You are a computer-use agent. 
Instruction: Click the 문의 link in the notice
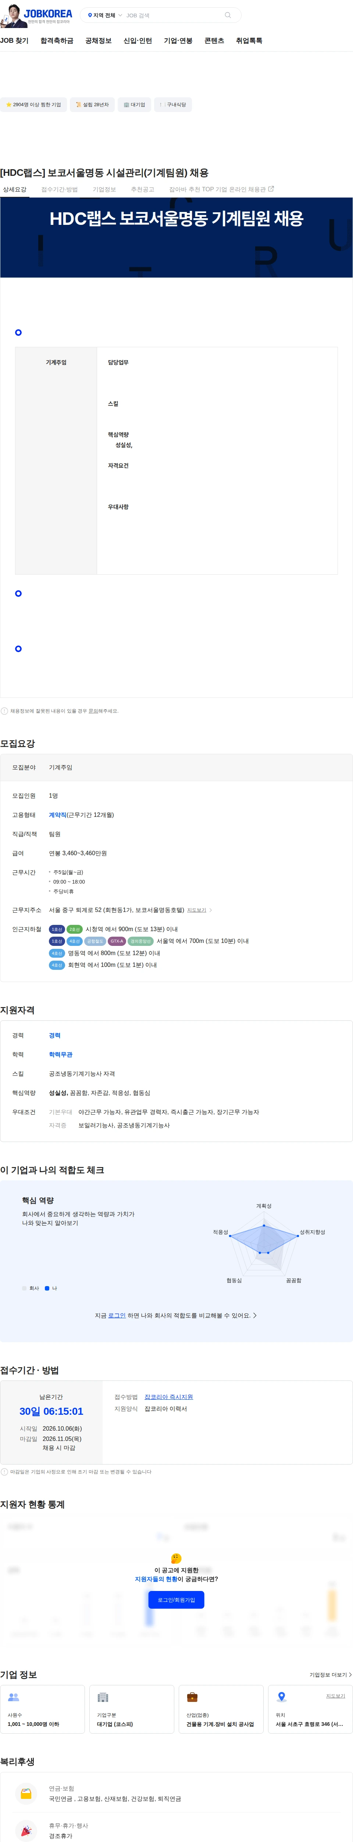tap(93, 711)
